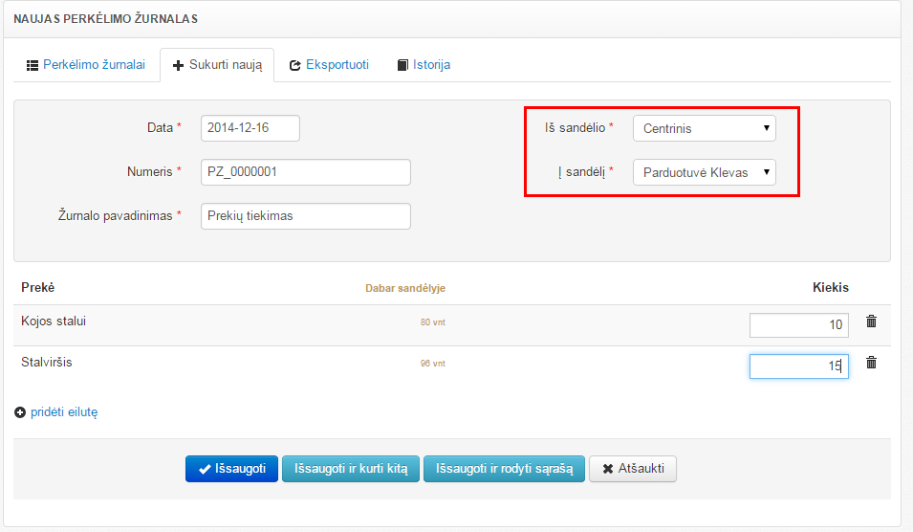
Task: Click Išsaugoti ir rodyti sąrašą button
Action: click(x=504, y=469)
